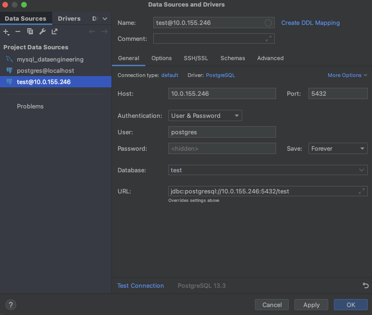Viewport: 372px width, 315px height.
Task: Open help with question mark button
Action: (x=11, y=305)
